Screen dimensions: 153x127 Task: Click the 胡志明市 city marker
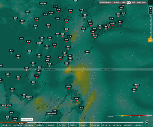click(x=29, y=99)
